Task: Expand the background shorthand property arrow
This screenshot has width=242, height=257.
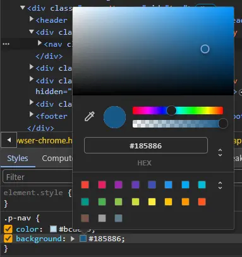Action: coord(73,239)
